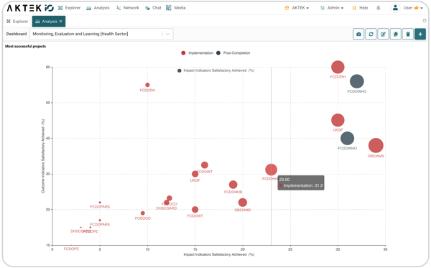This screenshot has width=431, height=268.
Task: Duplicate the dashboard using the copy icon
Action: (x=396, y=34)
